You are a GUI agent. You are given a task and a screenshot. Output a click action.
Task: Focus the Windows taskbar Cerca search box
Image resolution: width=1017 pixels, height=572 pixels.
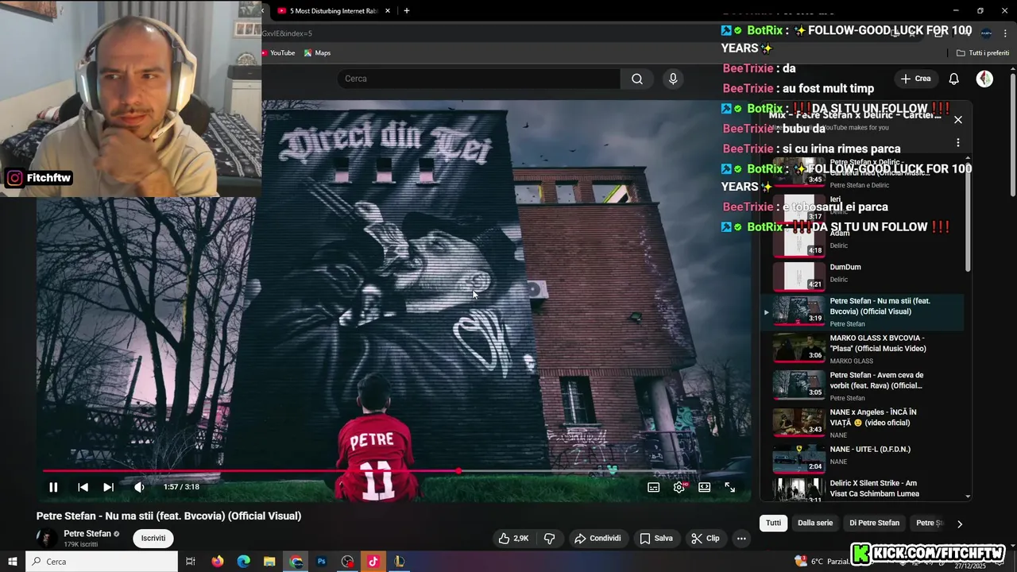(102, 562)
